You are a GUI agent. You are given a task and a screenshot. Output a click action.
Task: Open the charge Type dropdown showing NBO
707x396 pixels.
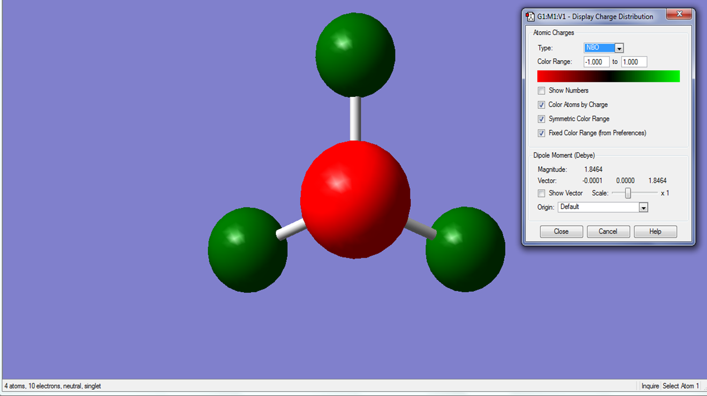tap(619, 48)
